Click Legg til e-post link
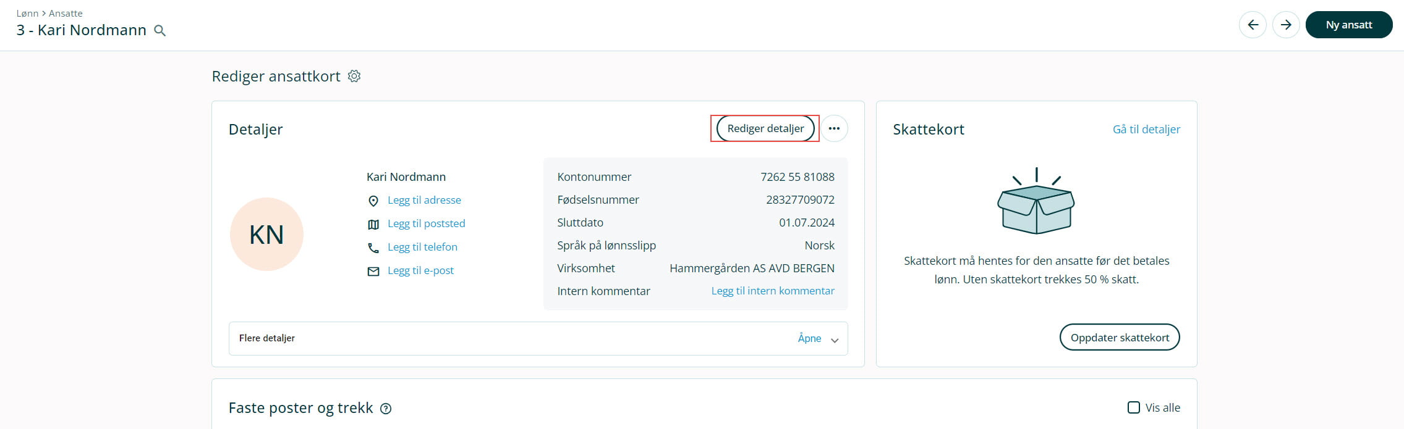Viewport: 1404px width, 429px height. click(420, 270)
